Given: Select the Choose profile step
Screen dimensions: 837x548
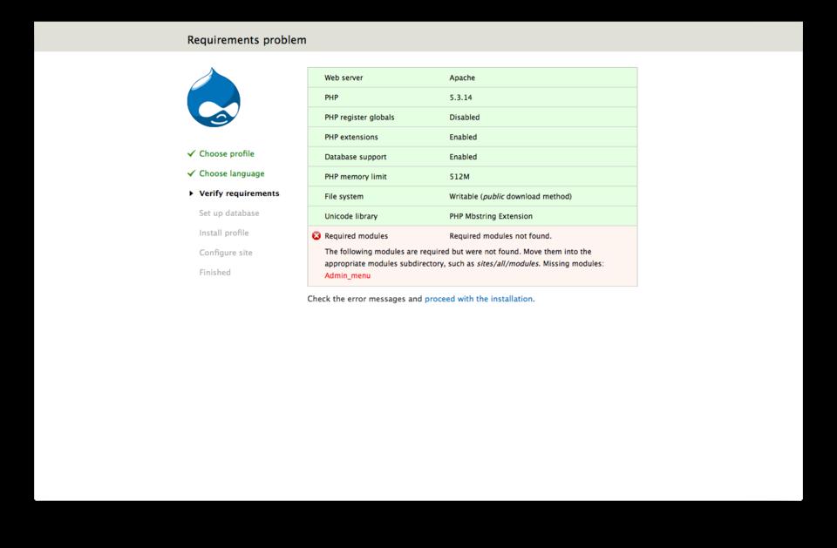Looking at the screenshot, I should coord(227,154).
